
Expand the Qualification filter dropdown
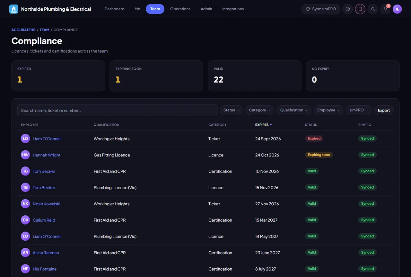pyautogui.click(x=294, y=110)
